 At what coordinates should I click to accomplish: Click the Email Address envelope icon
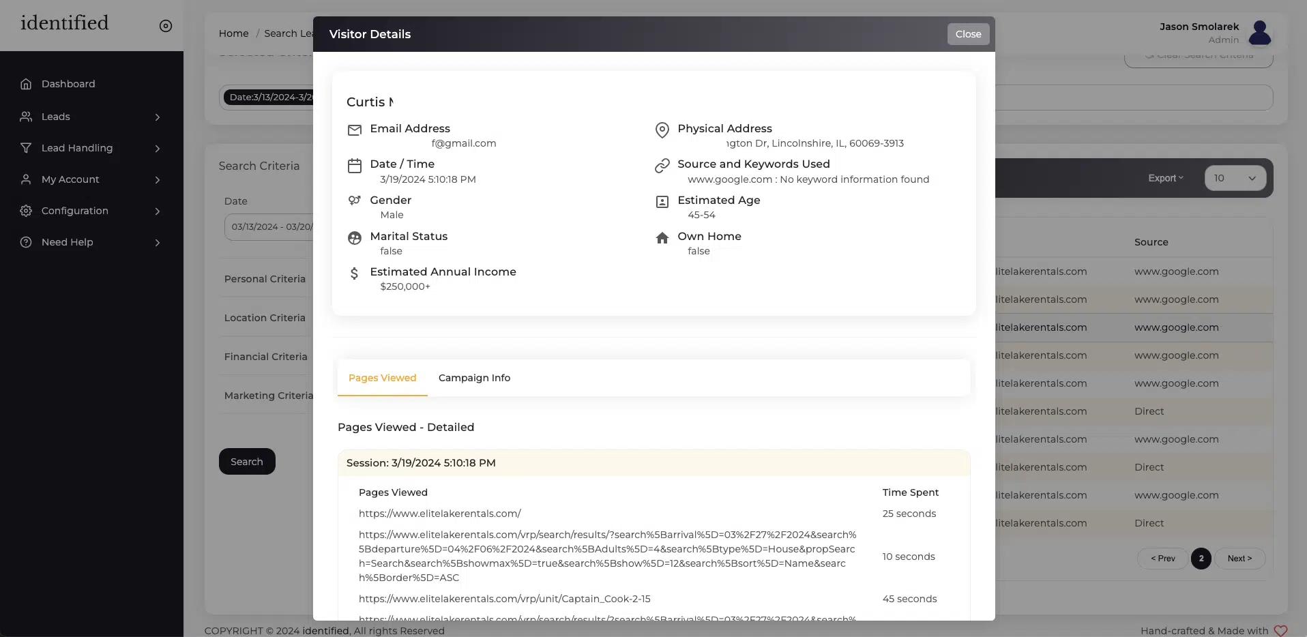(355, 130)
